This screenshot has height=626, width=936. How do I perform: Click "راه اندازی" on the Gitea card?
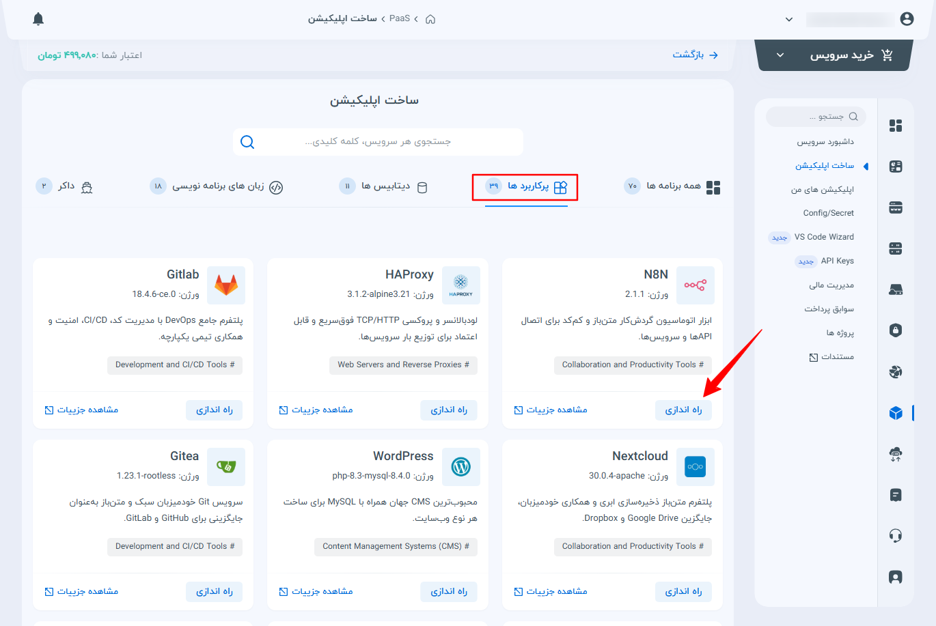pos(215,591)
